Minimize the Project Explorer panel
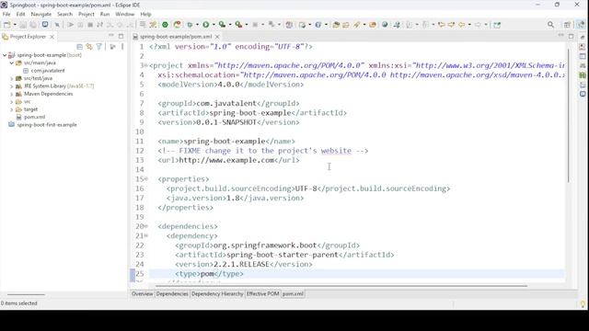The width and height of the screenshot is (589, 331). click(111, 36)
